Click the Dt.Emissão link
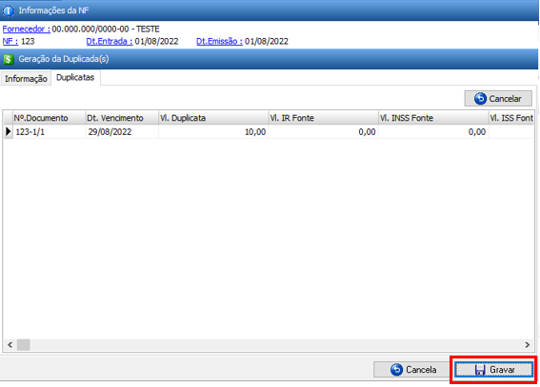This screenshot has width=540, height=387. 219,41
